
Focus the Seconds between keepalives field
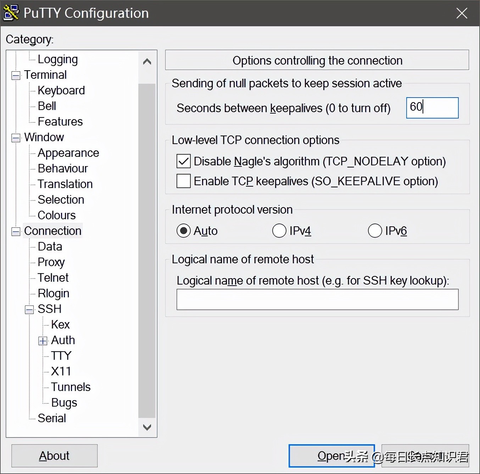click(432, 108)
